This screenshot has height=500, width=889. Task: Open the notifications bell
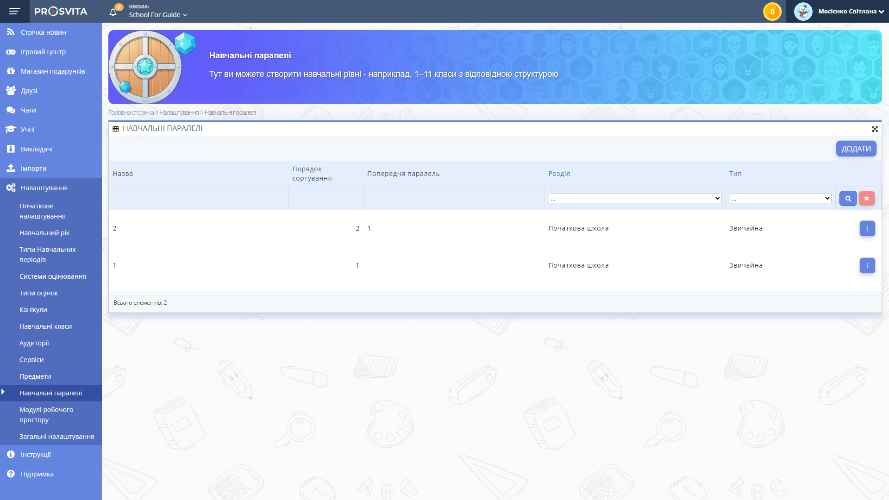(x=113, y=12)
